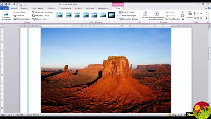Open Renvoyer à la ligne automatiquement
Viewport: 211px width, 119px height.
[x=157, y=16]
